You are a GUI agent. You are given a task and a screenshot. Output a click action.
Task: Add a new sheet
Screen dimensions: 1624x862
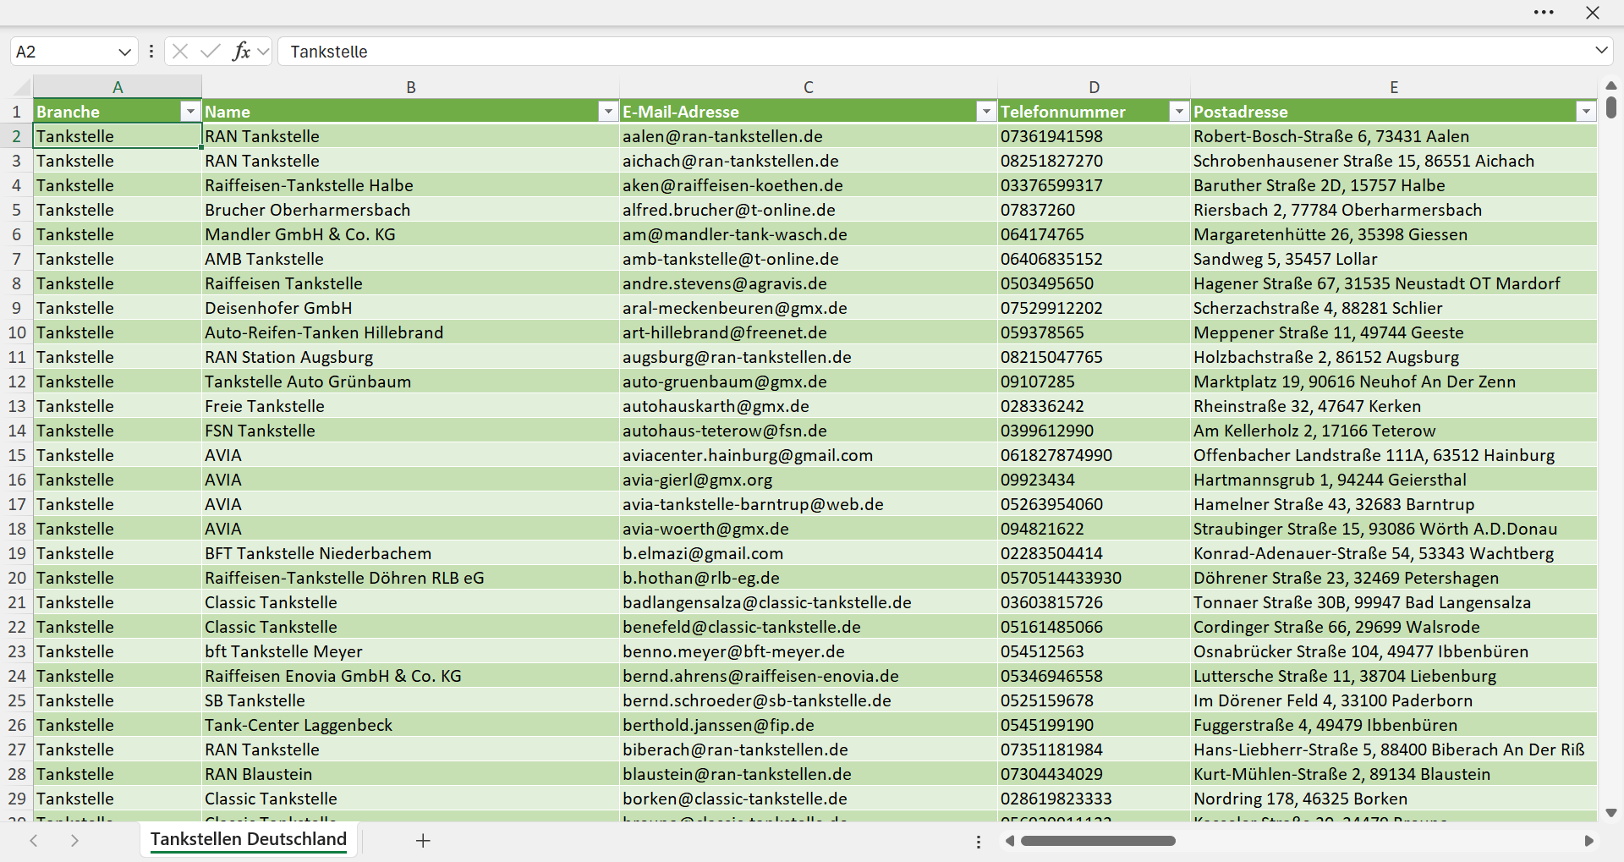point(423,840)
